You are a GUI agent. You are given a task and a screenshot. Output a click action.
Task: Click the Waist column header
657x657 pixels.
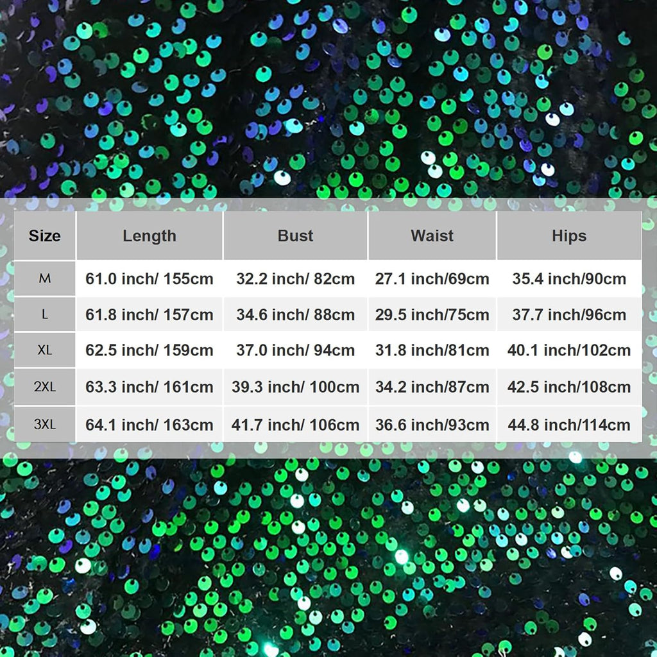pyautogui.click(x=432, y=235)
